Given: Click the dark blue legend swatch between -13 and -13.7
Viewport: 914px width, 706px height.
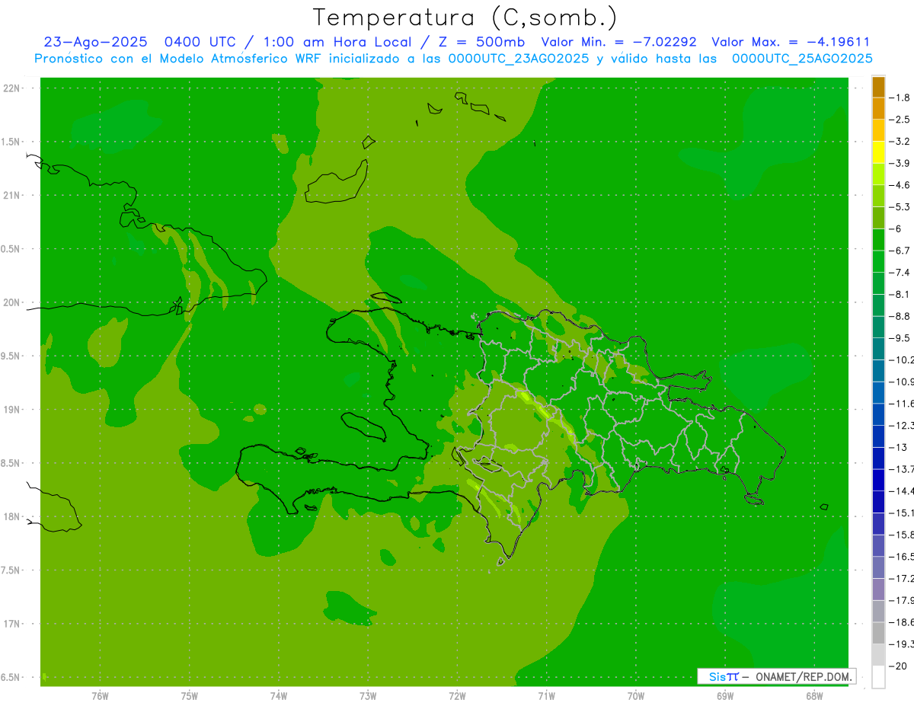Looking at the screenshot, I should click(x=878, y=458).
